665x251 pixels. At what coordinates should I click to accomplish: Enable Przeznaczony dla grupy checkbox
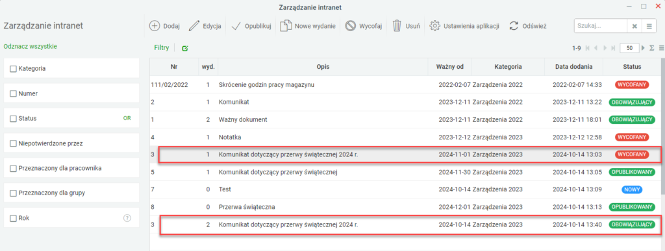click(13, 193)
